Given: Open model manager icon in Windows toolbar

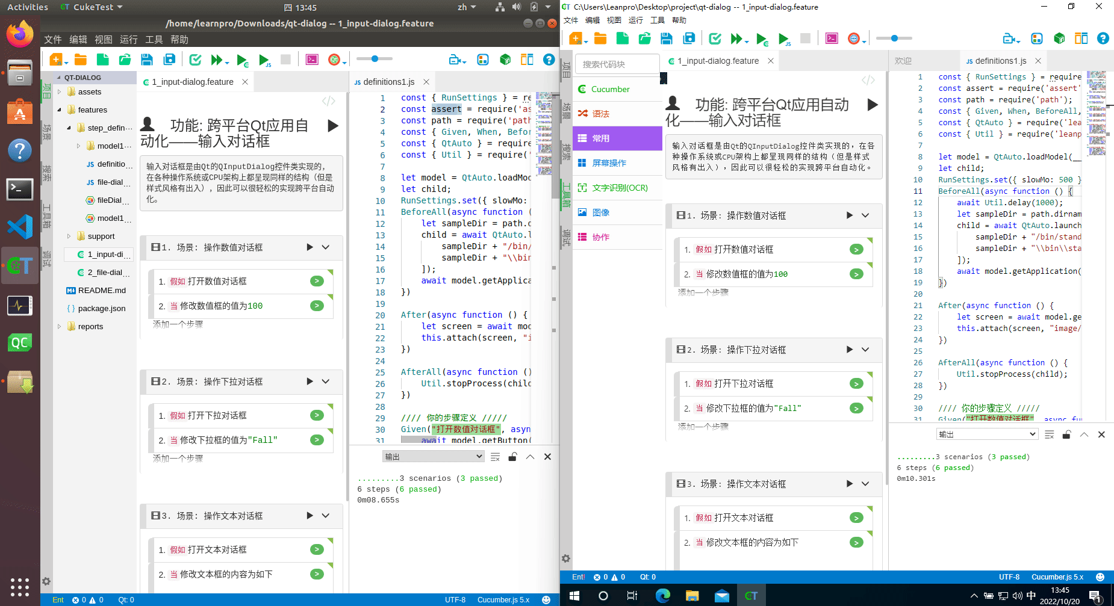Looking at the screenshot, I should [1037, 39].
